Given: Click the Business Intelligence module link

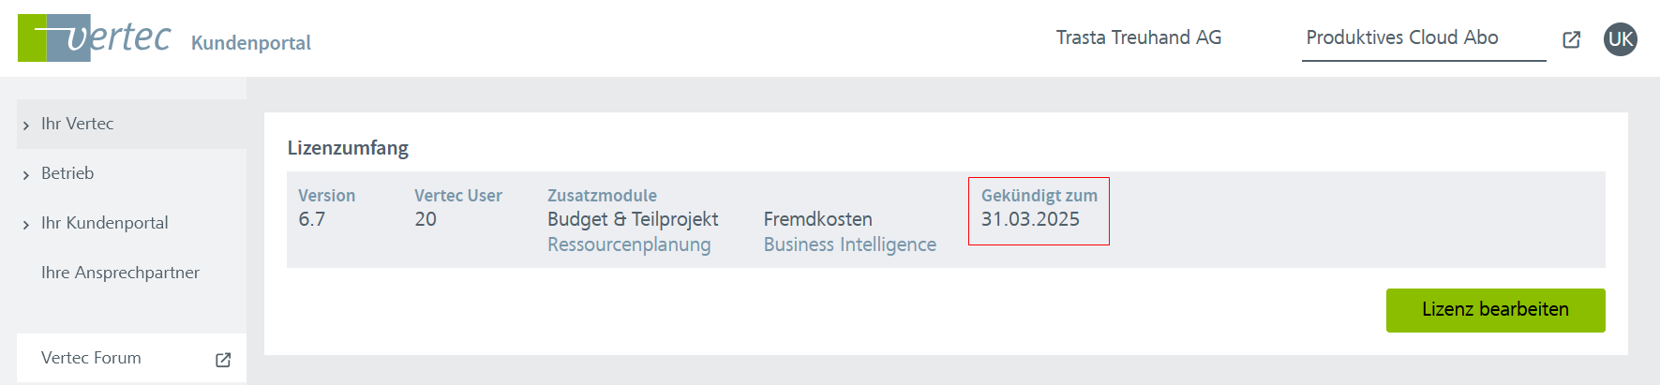Looking at the screenshot, I should (x=849, y=244).
